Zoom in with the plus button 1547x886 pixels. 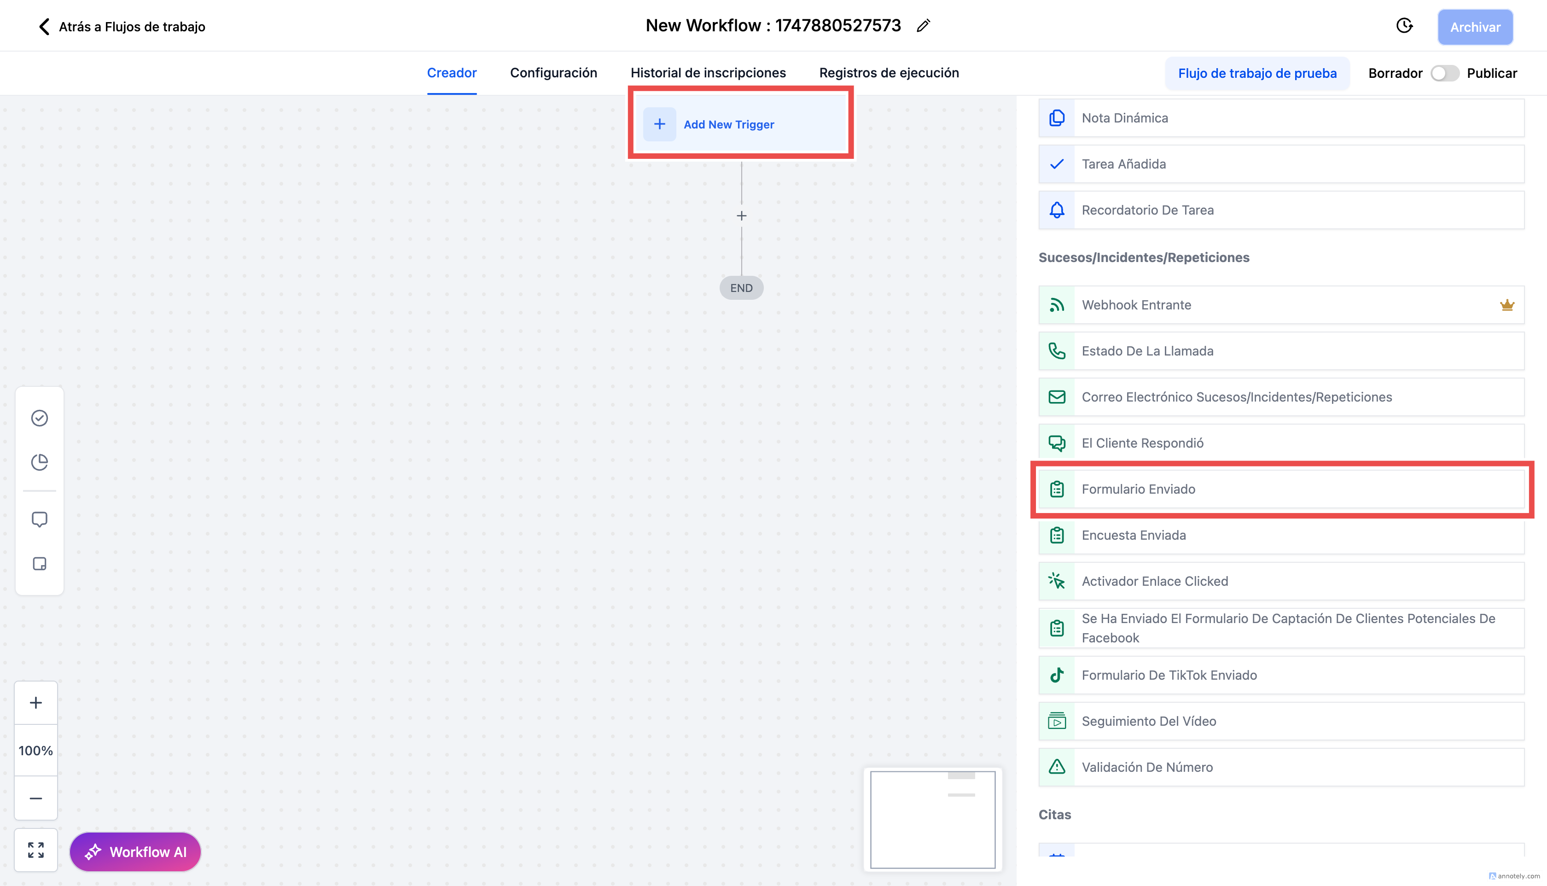(x=36, y=703)
